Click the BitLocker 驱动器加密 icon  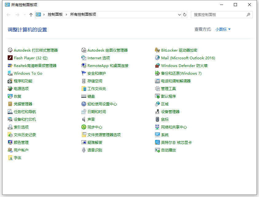tap(157, 50)
